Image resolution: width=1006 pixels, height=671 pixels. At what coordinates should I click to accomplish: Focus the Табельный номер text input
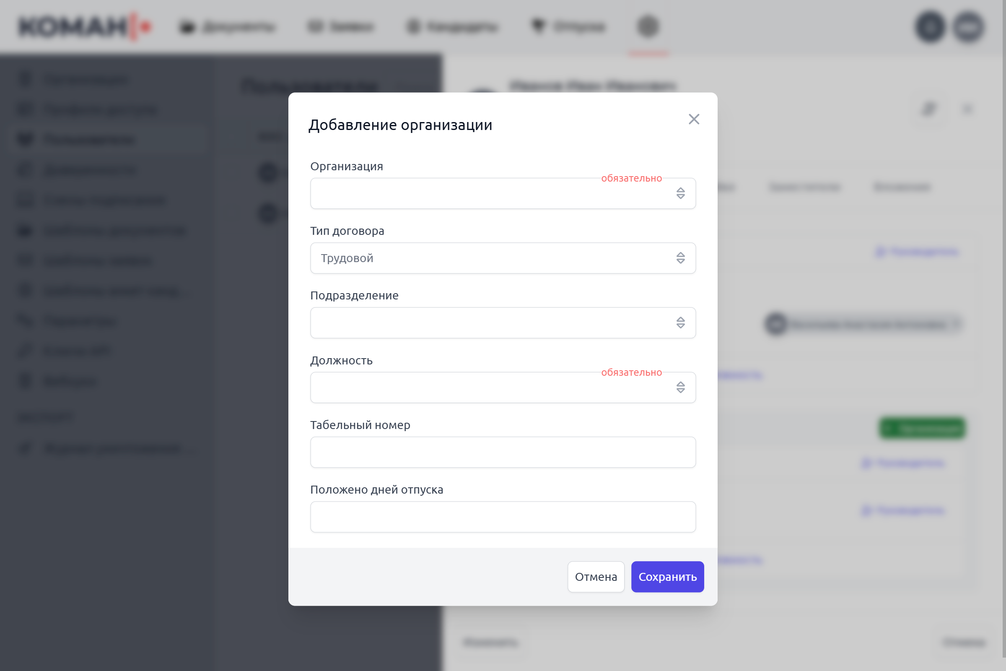[x=503, y=452]
